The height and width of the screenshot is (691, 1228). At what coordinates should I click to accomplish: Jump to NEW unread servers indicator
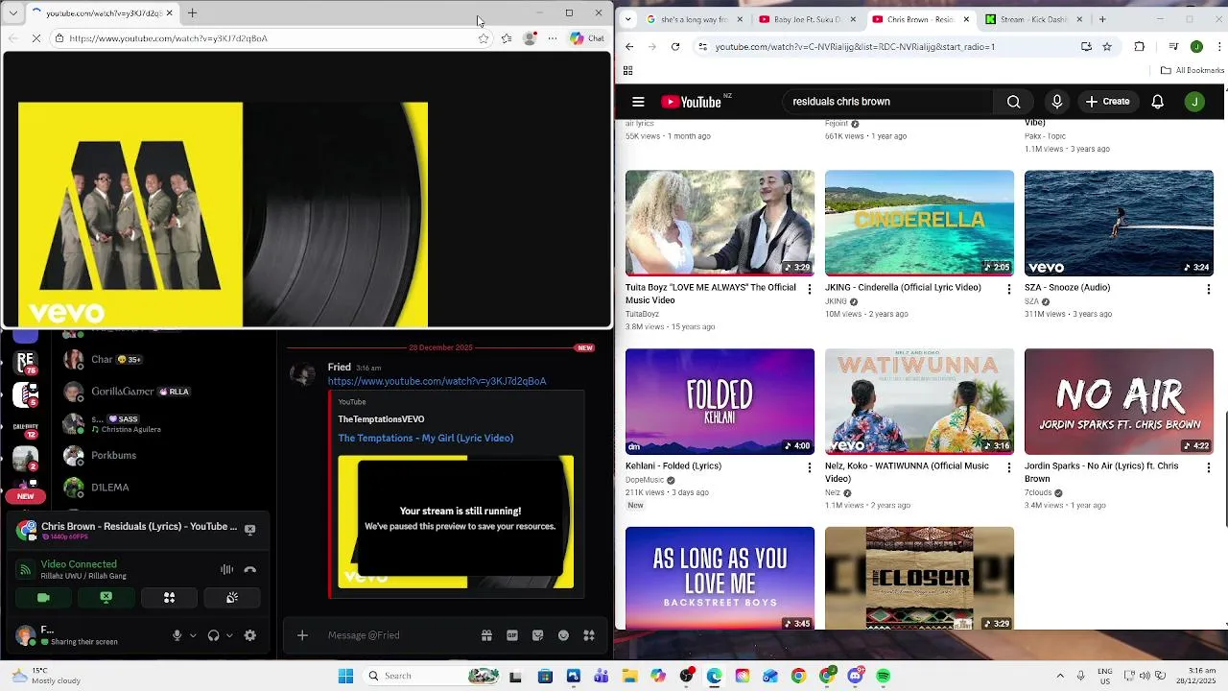[25, 496]
